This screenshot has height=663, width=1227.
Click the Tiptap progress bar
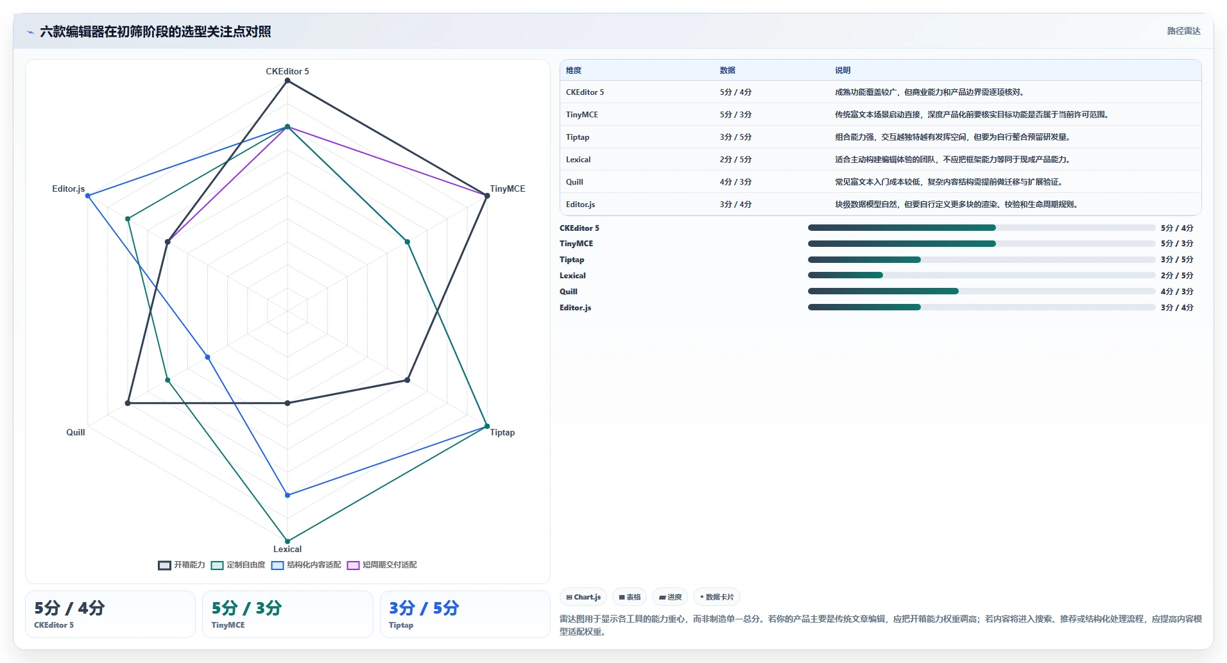pyautogui.click(x=981, y=260)
